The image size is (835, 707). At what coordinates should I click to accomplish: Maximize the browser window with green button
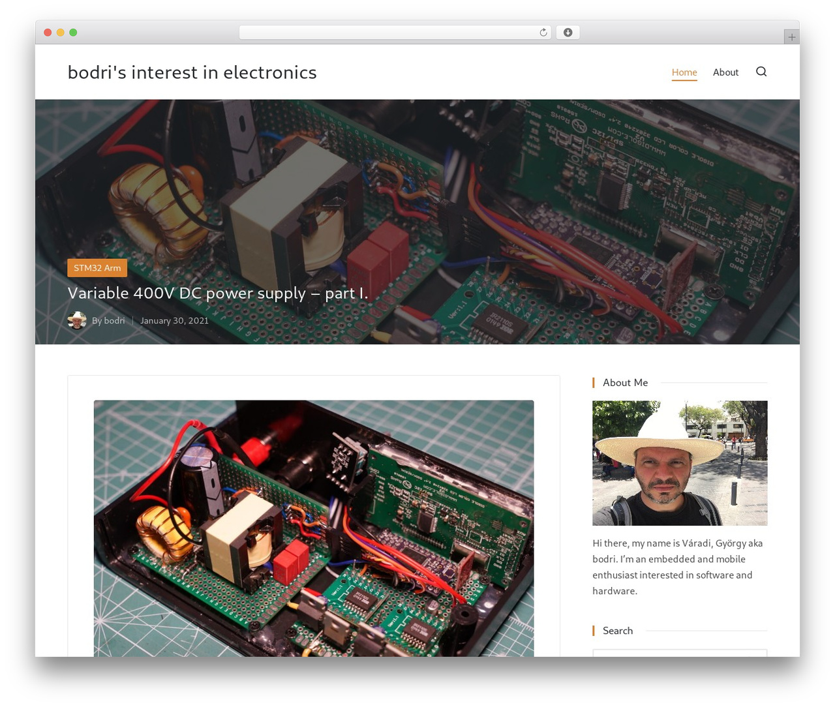pos(73,33)
